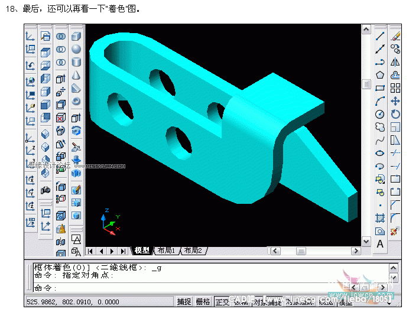Select the Copy Object tool
This screenshot has height=309, width=409.
pos(395,49)
